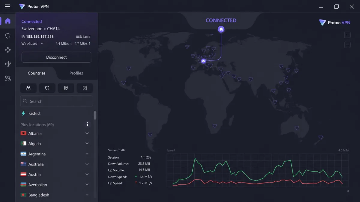Click the Connected status label in sidebar
The image size is (360, 202).
(31, 22)
